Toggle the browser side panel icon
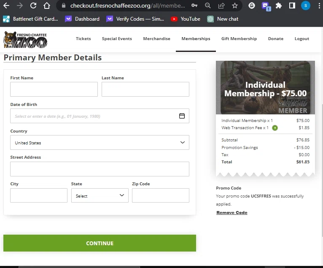 tap(292, 5)
